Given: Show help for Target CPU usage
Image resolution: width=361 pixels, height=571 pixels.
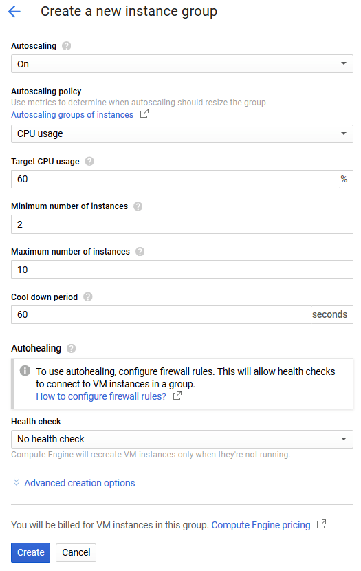Looking at the screenshot, I should (89, 161).
